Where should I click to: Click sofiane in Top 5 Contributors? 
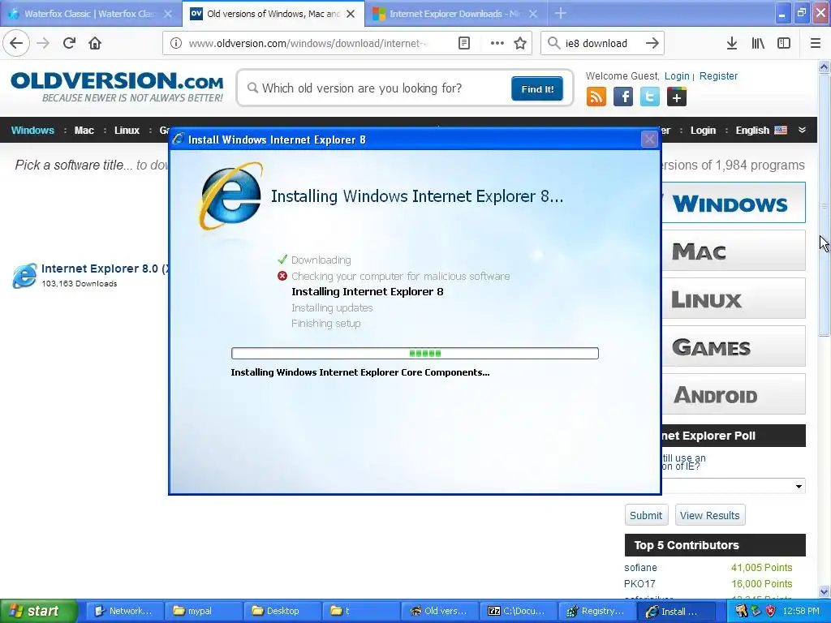pyautogui.click(x=640, y=567)
